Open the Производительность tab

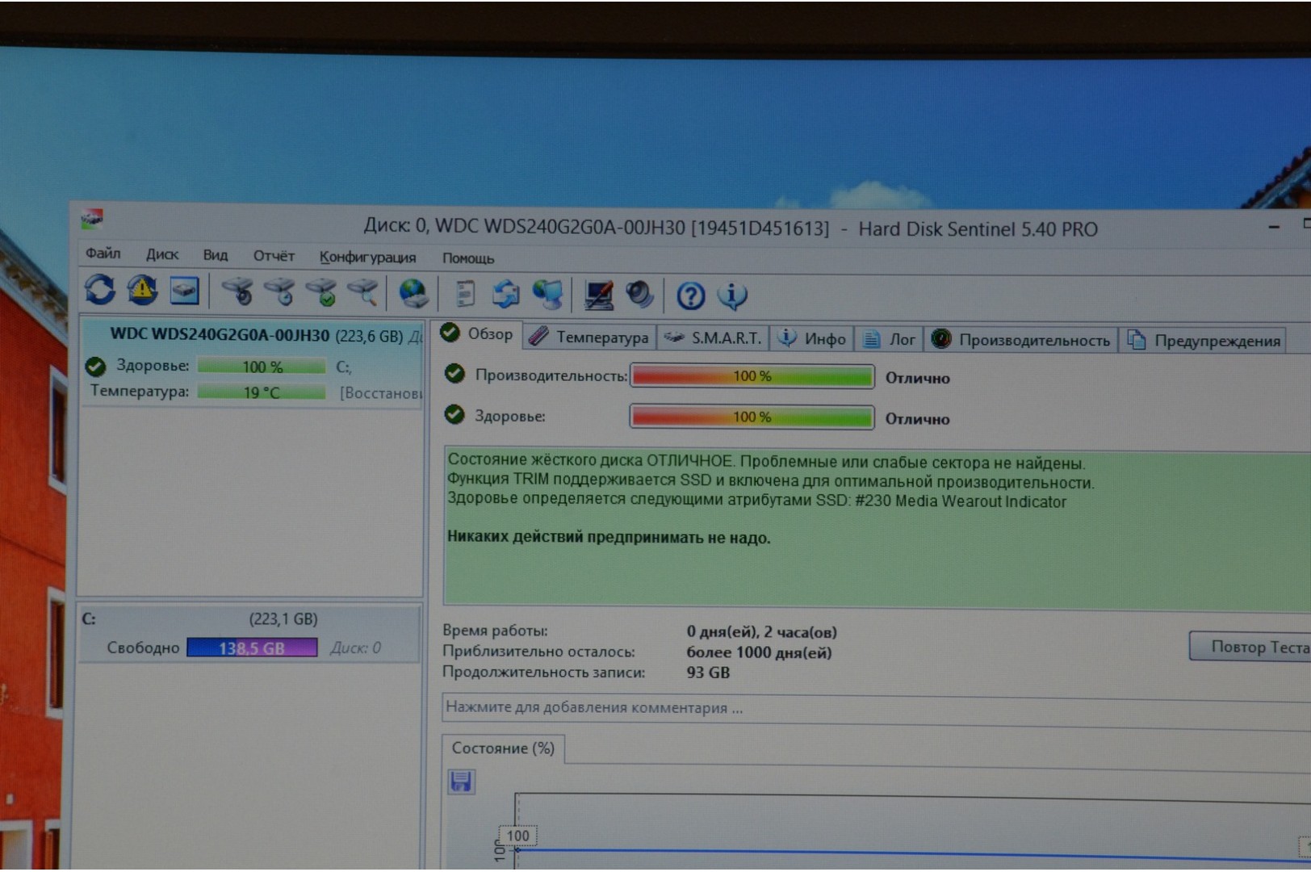(1023, 341)
